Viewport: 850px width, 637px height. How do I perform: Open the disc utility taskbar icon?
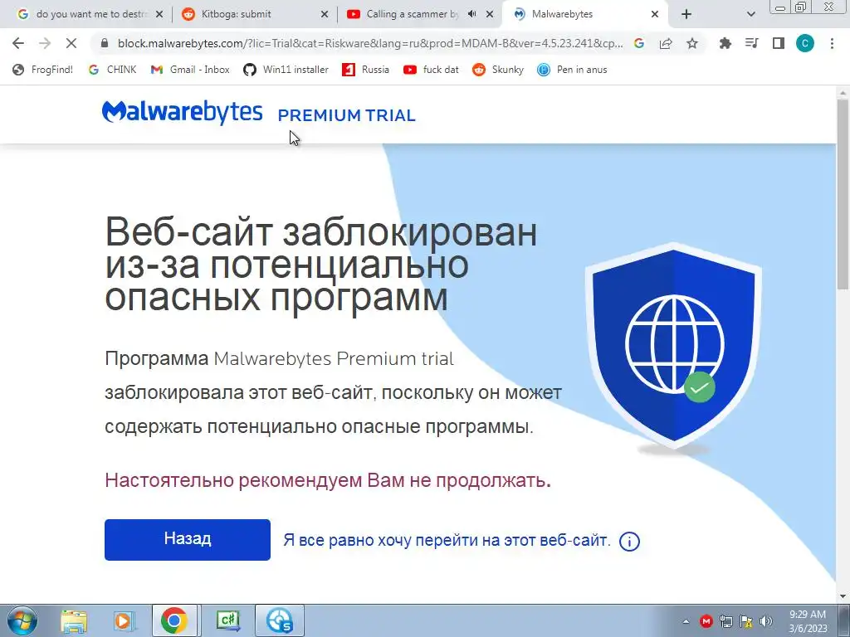(280, 620)
